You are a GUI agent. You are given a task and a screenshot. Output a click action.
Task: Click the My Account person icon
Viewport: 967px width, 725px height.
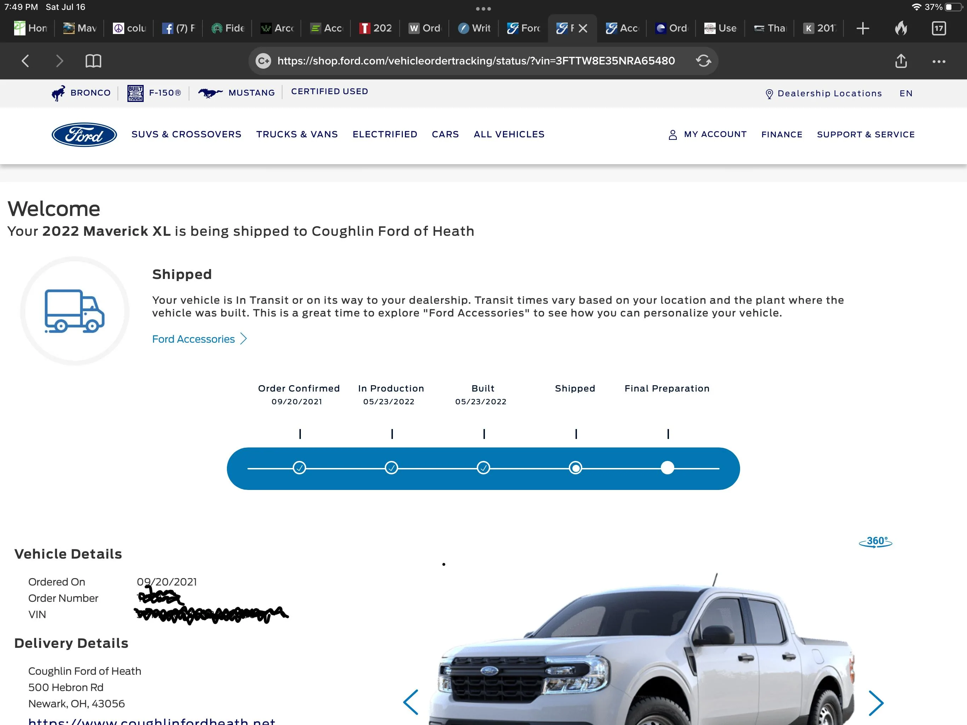(673, 135)
